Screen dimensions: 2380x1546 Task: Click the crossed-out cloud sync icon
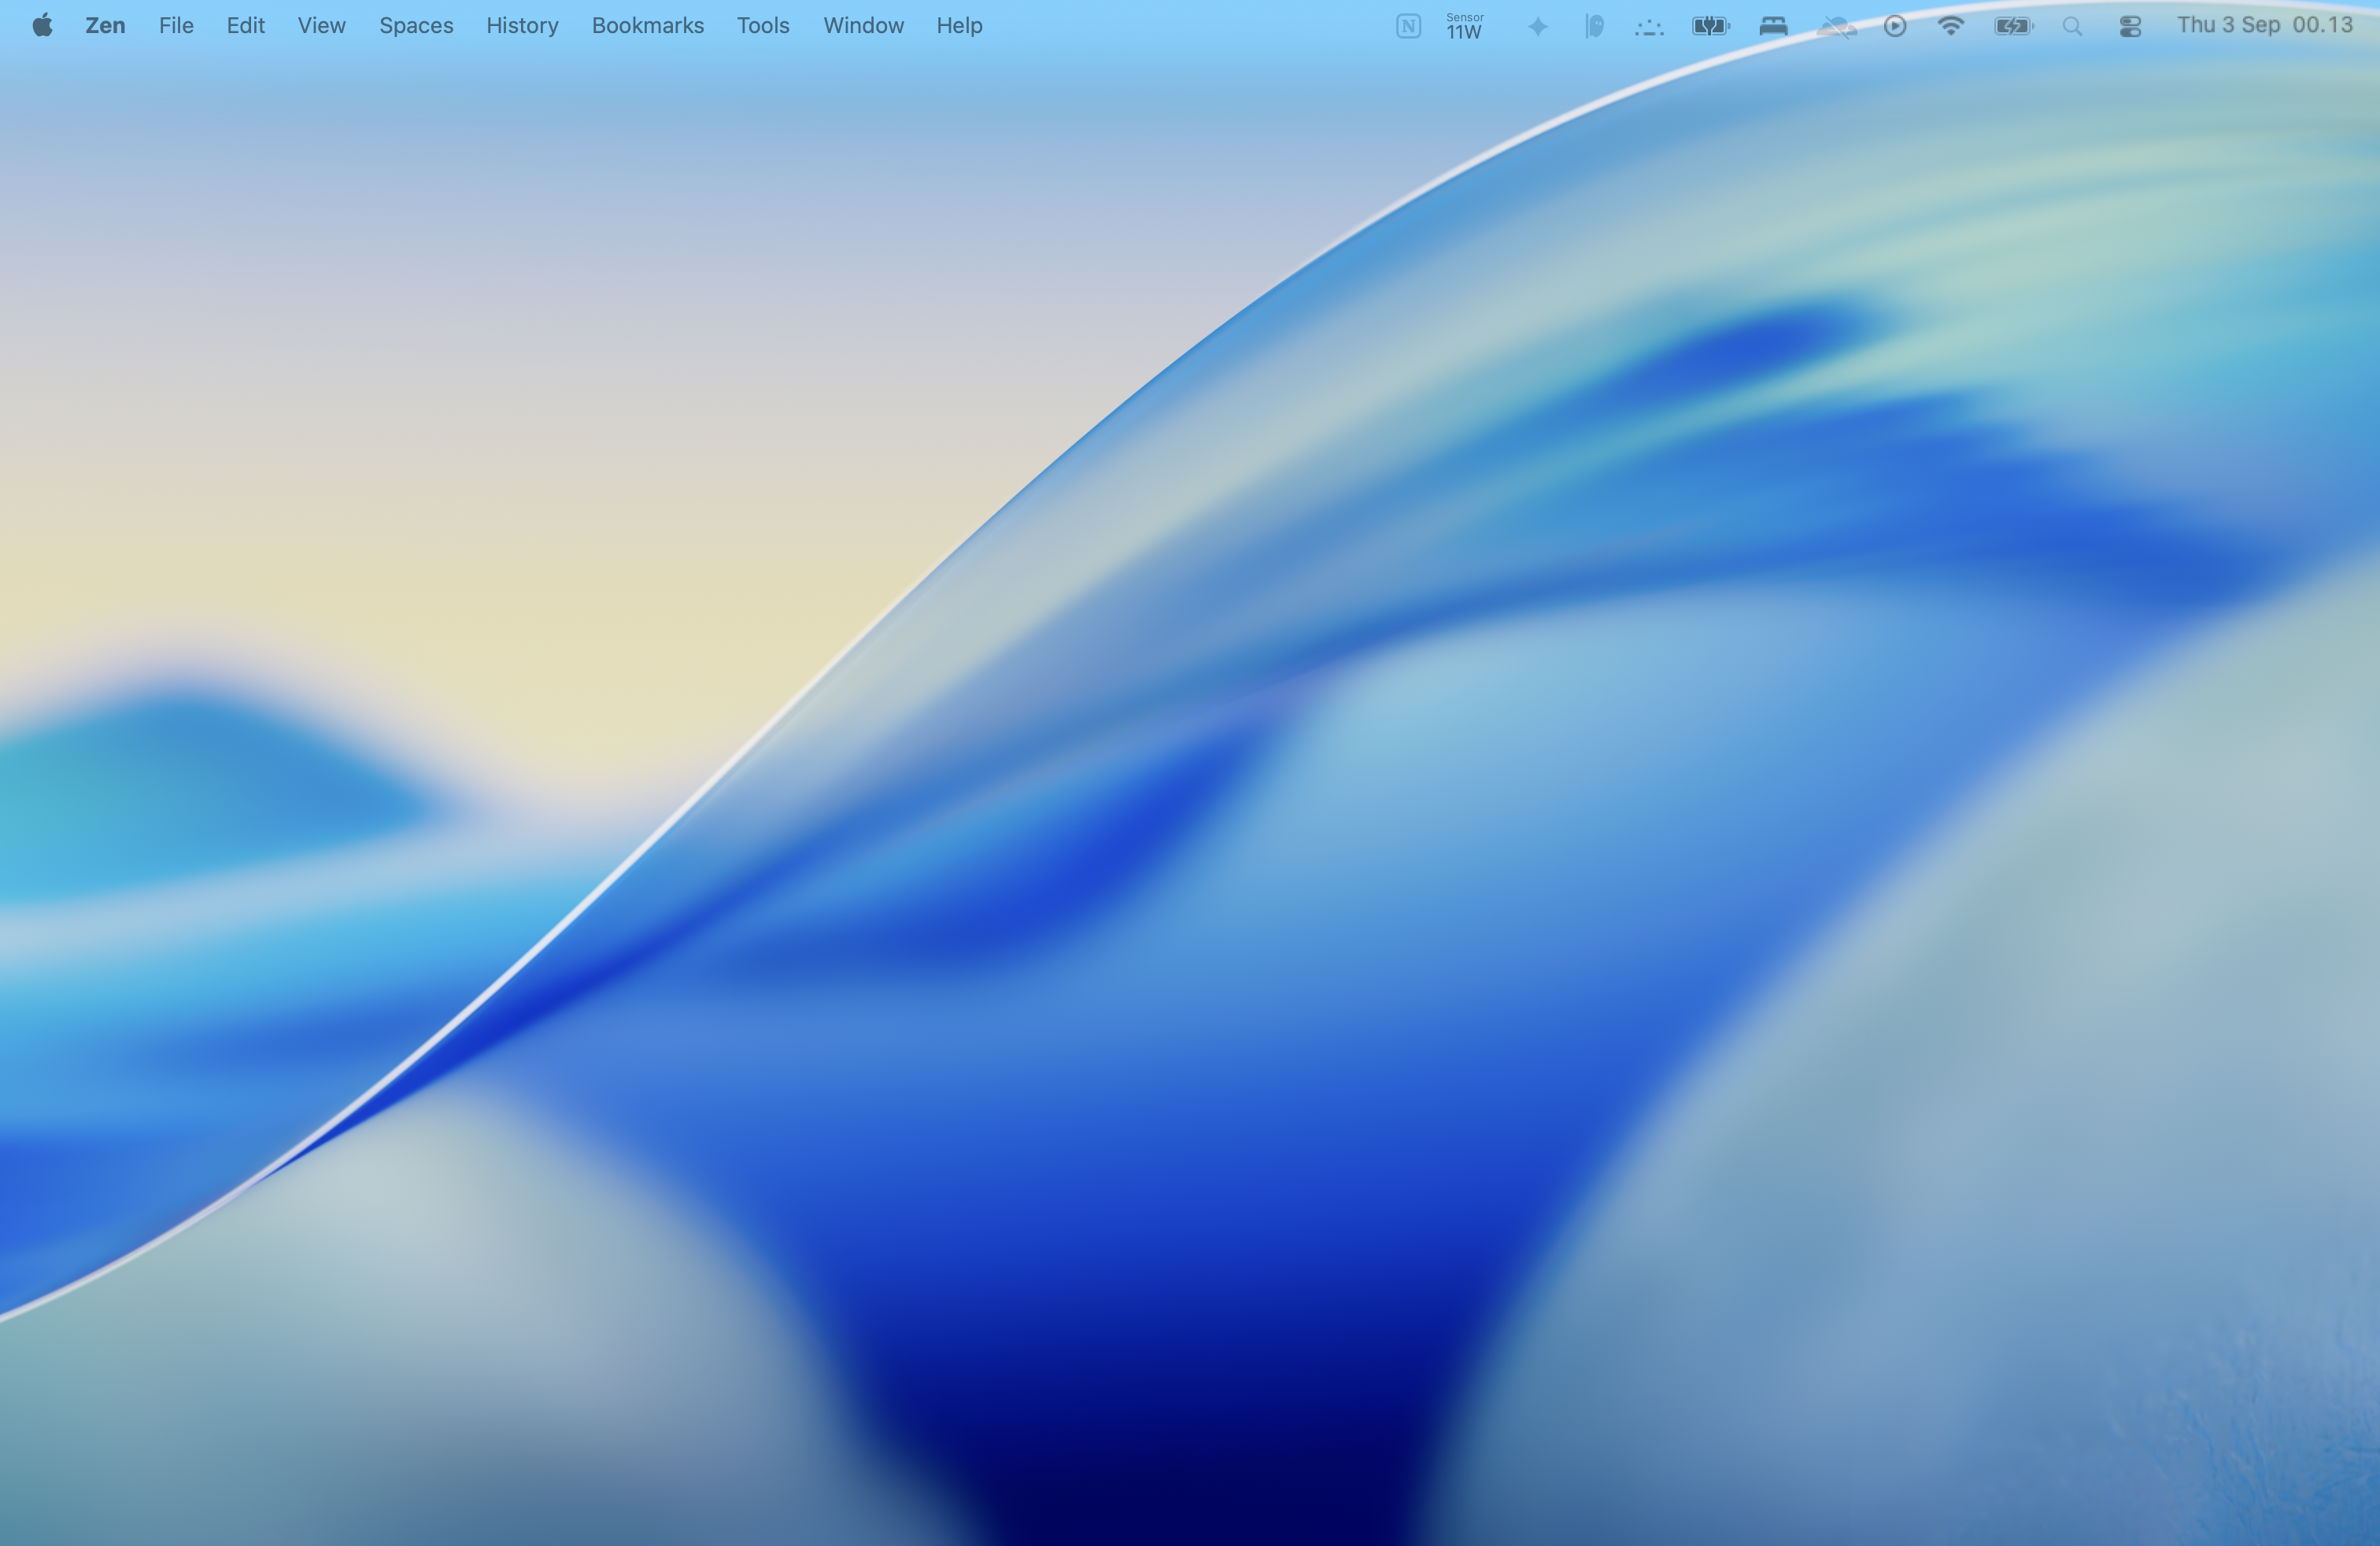1836,26
